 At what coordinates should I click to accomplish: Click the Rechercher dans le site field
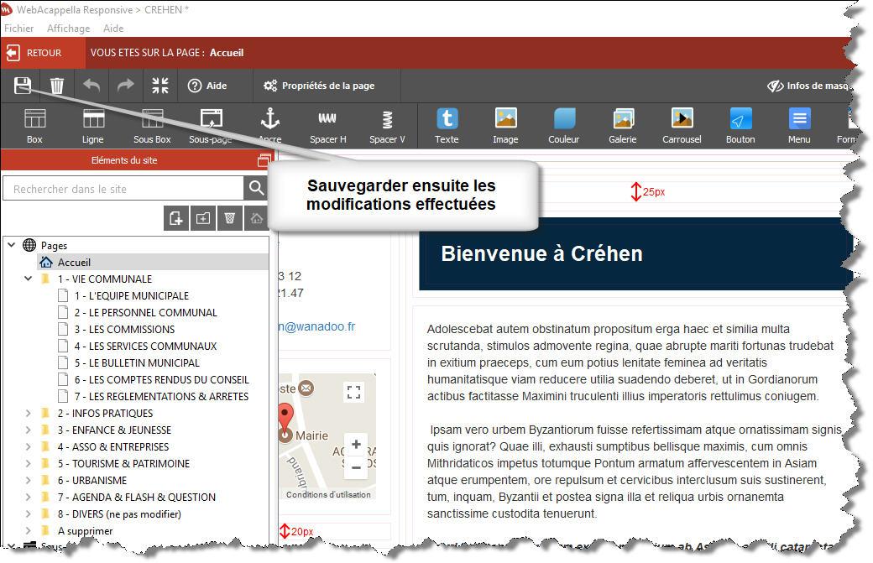click(x=123, y=189)
